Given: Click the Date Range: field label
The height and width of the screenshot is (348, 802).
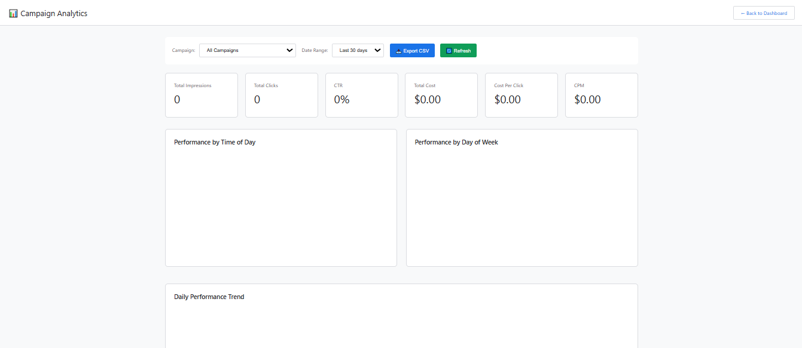Looking at the screenshot, I should pyautogui.click(x=315, y=51).
